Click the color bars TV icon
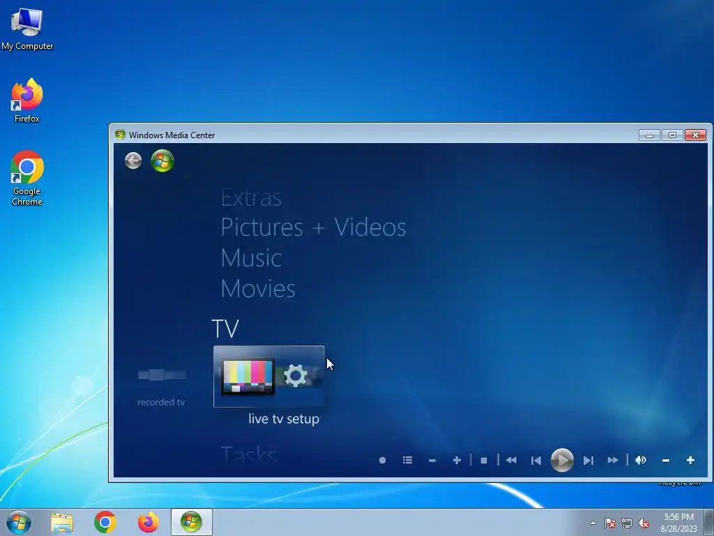The width and height of the screenshot is (714, 536). pyautogui.click(x=248, y=376)
